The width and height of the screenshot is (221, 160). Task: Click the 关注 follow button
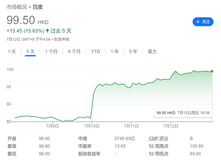pos(203,22)
